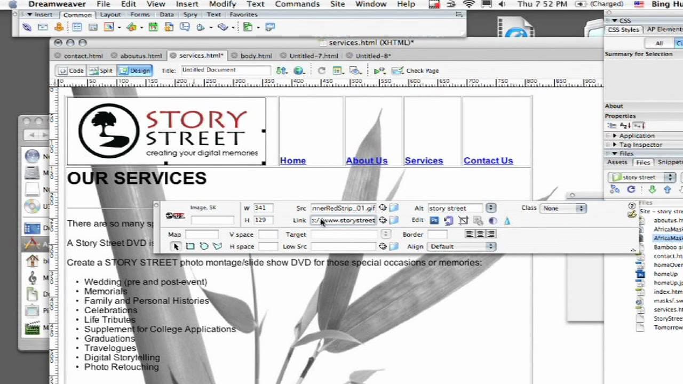
Task: Click the About Us link
Action: pyautogui.click(x=367, y=161)
